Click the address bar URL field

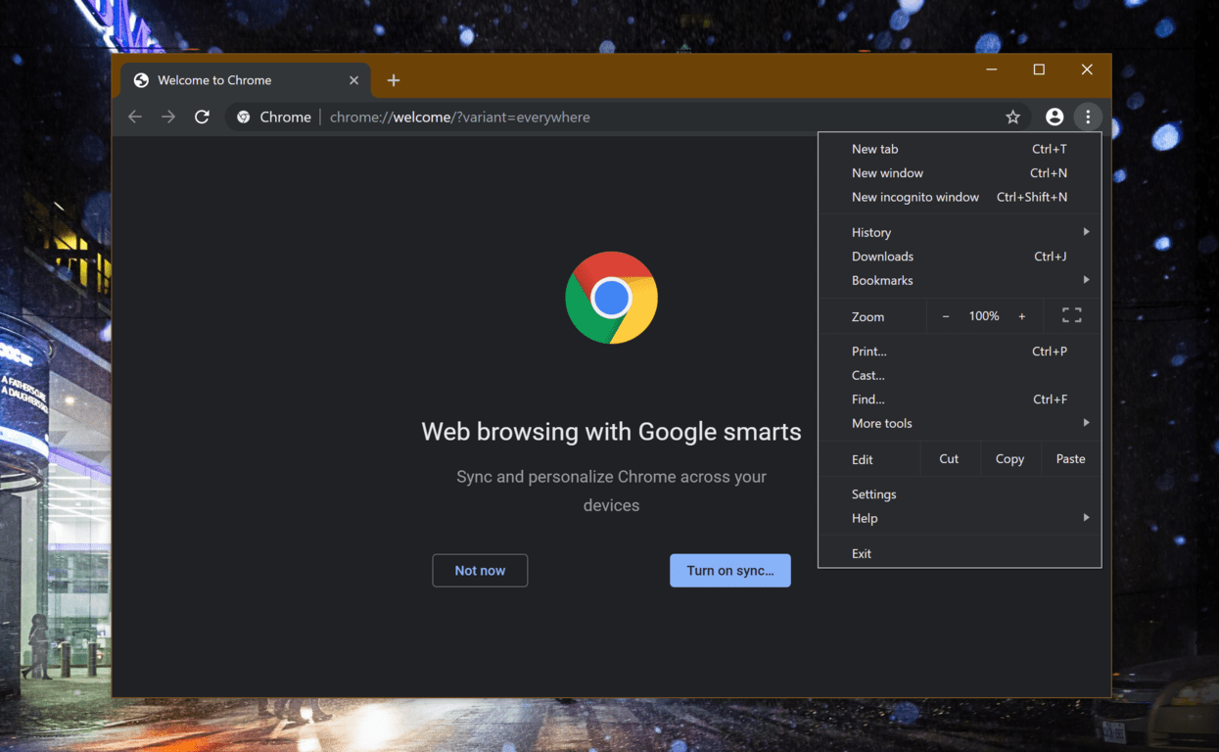click(x=587, y=117)
